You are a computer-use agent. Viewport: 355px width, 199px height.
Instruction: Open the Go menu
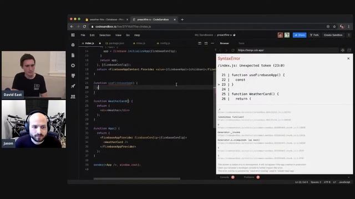128,35
